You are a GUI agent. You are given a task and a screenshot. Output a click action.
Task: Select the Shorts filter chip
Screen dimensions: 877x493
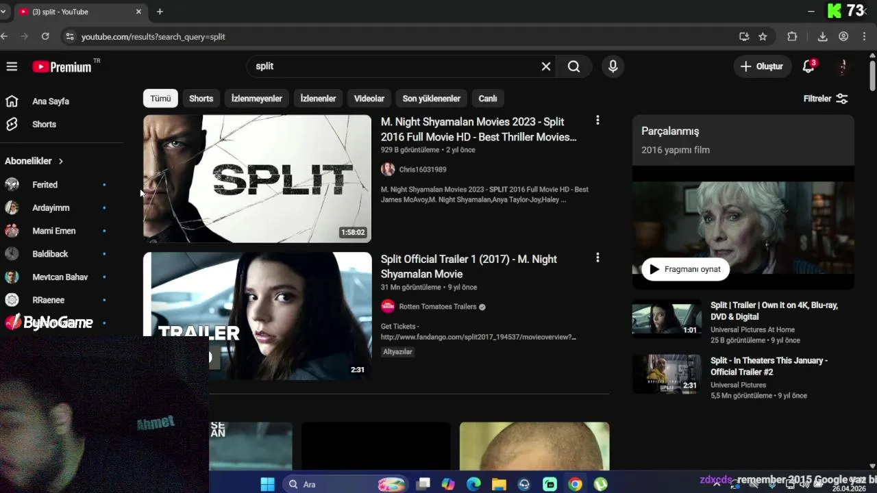pyautogui.click(x=201, y=99)
